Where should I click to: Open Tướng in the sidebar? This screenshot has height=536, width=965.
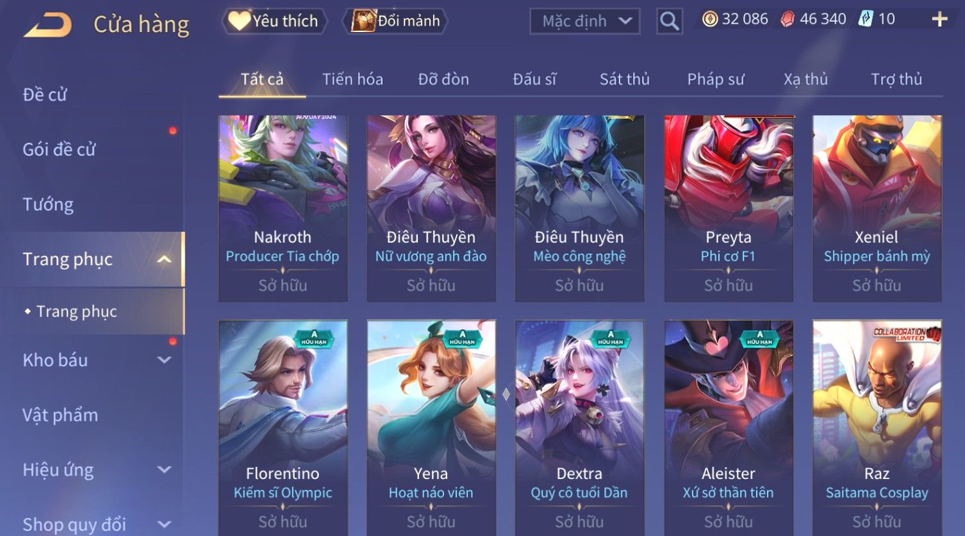[x=48, y=204]
